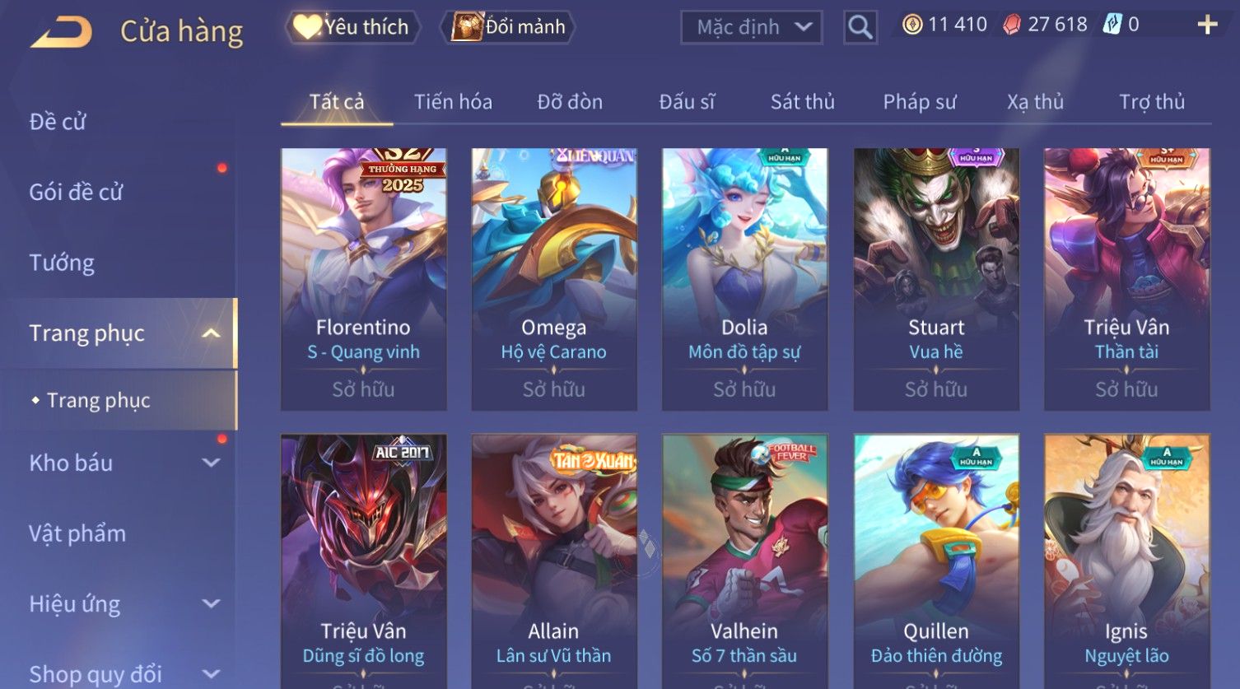Select the Tiến hóa filter tab

pos(453,102)
